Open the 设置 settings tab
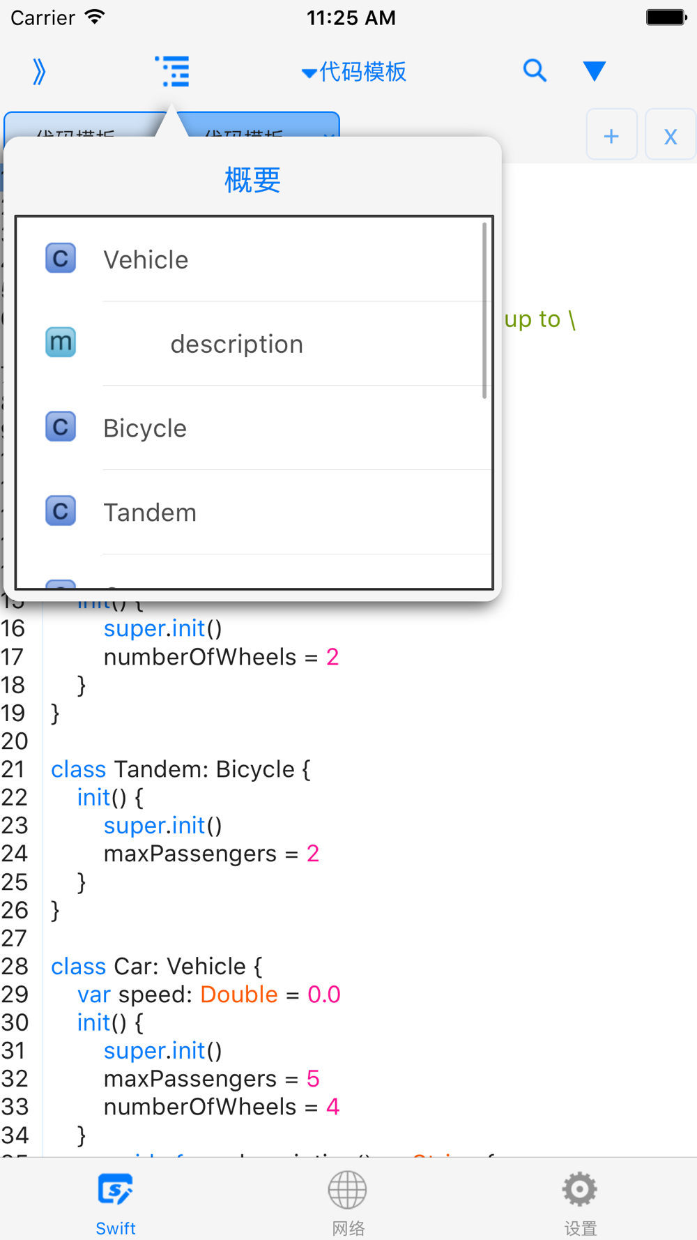The width and height of the screenshot is (697, 1240). (580, 1201)
